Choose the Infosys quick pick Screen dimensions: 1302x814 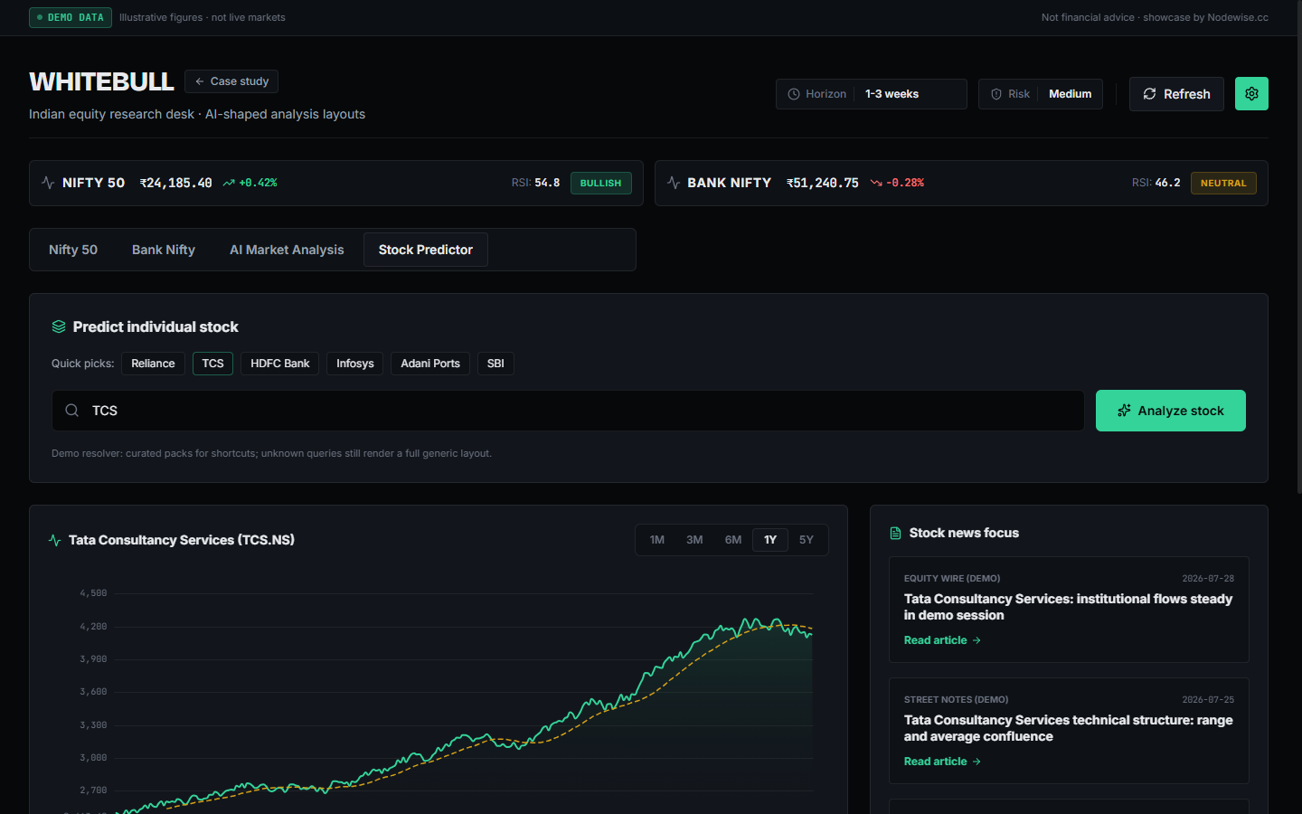tap(355, 364)
